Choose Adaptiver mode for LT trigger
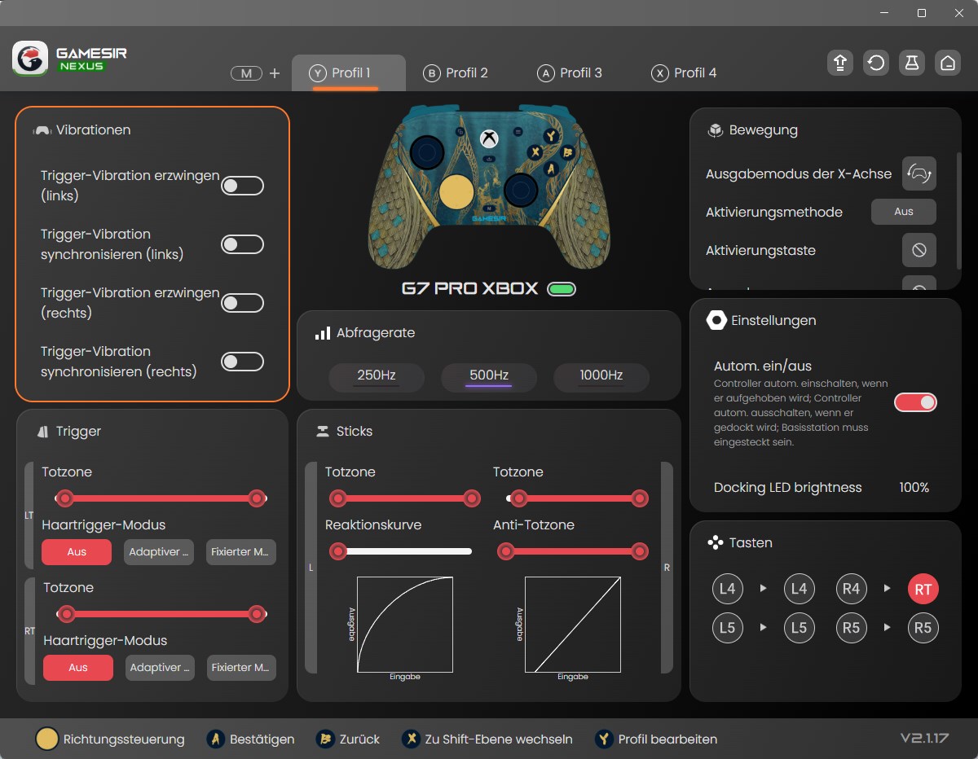Viewport: 978px width, 759px height. (159, 552)
